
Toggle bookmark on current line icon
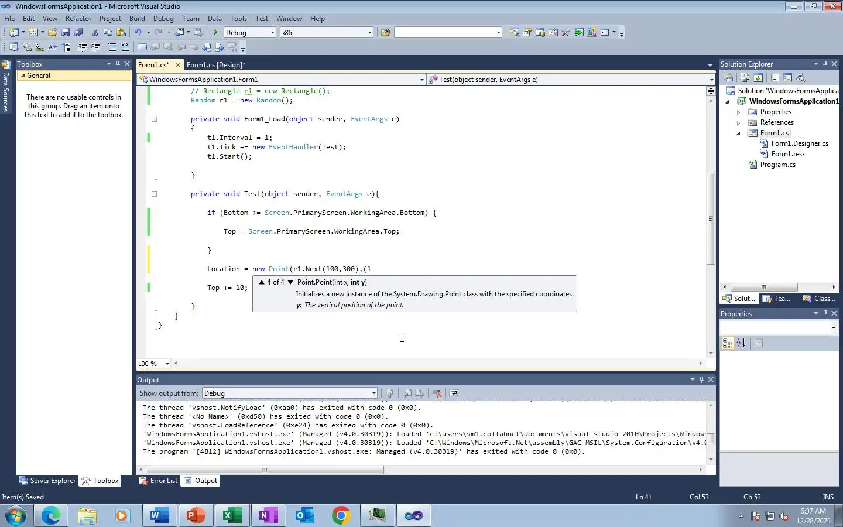click(x=142, y=47)
